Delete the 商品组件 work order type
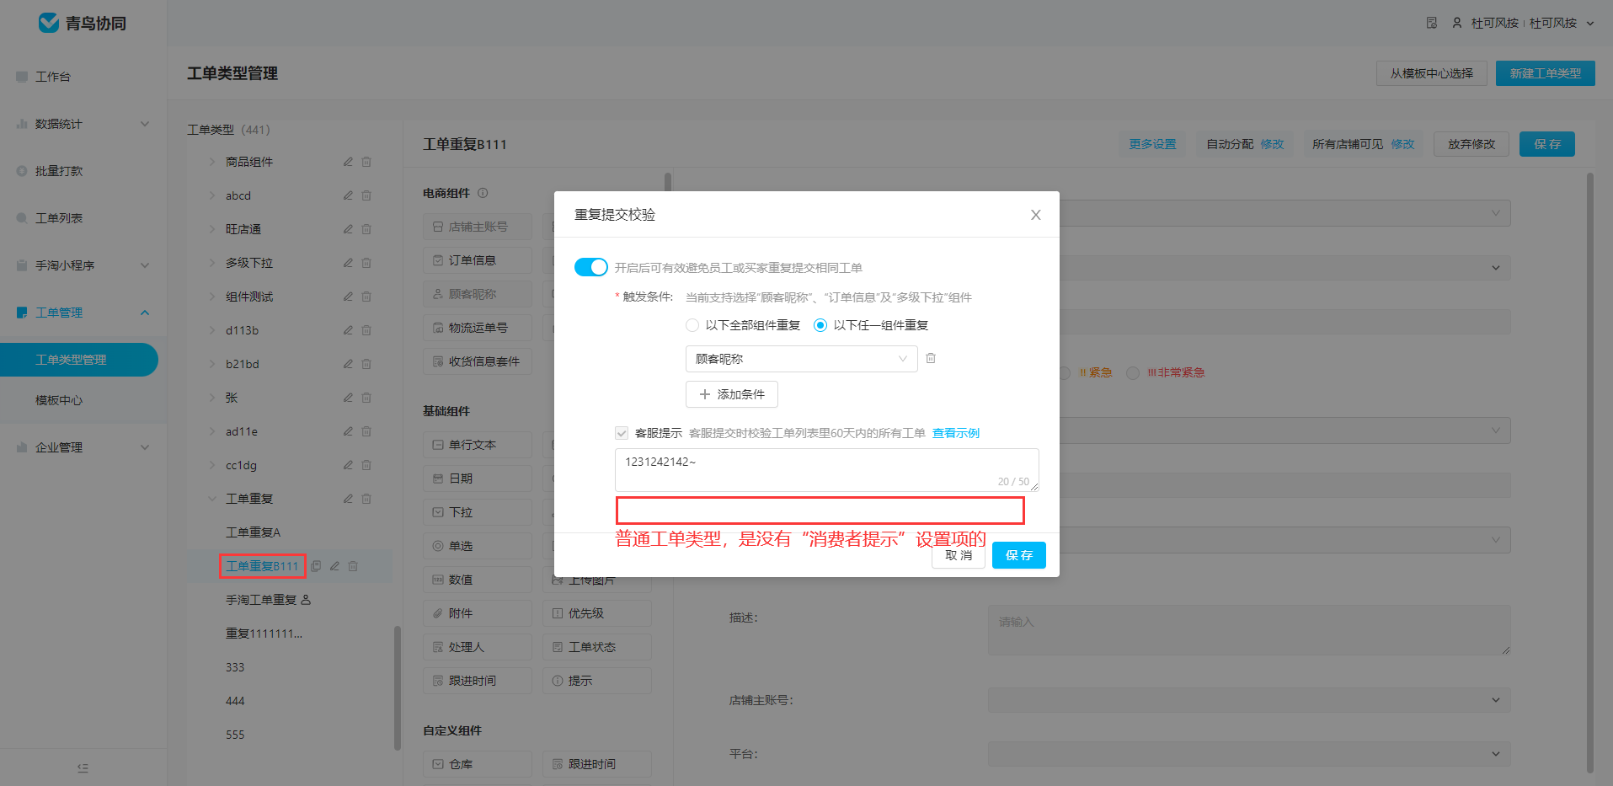Screen dimensions: 1613x786 [366, 162]
